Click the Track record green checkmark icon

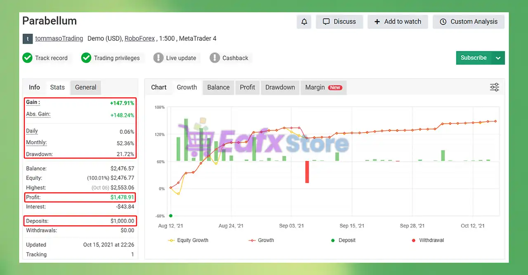pyautogui.click(x=27, y=58)
